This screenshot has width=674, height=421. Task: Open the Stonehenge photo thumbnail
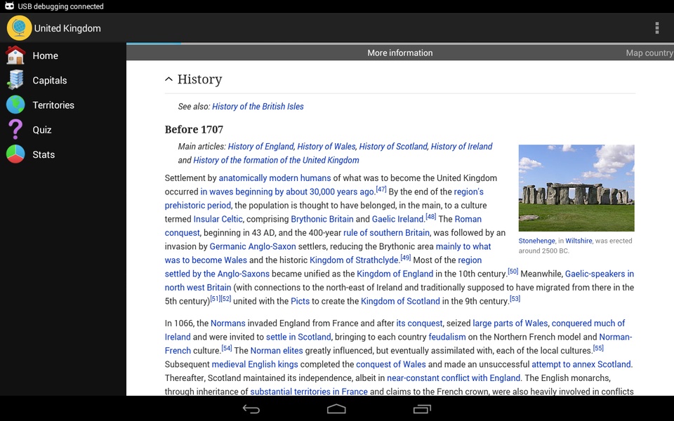pyautogui.click(x=576, y=188)
